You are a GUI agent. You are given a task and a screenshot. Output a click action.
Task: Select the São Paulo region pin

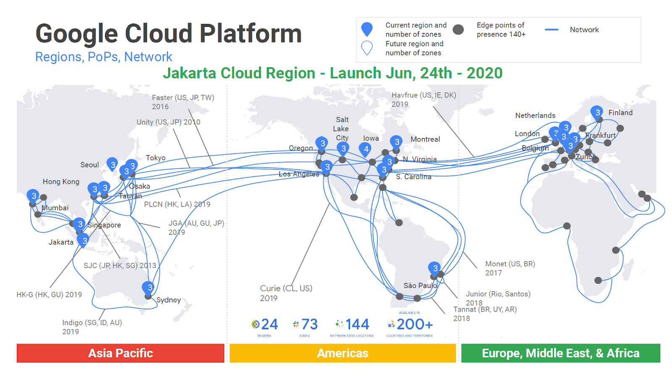pos(434,268)
